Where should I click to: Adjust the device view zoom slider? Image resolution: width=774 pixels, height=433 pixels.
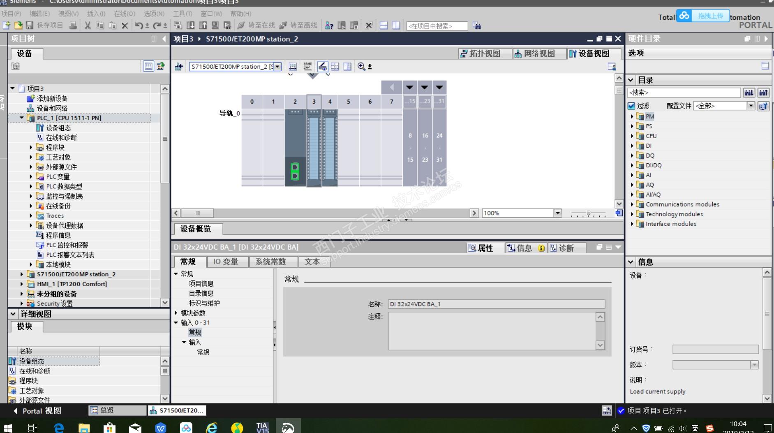coord(588,213)
